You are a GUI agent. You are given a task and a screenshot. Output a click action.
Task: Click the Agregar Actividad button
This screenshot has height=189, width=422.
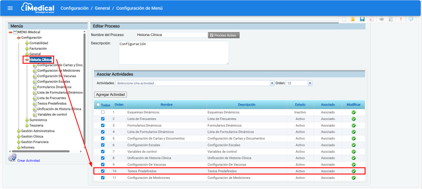coord(110,94)
